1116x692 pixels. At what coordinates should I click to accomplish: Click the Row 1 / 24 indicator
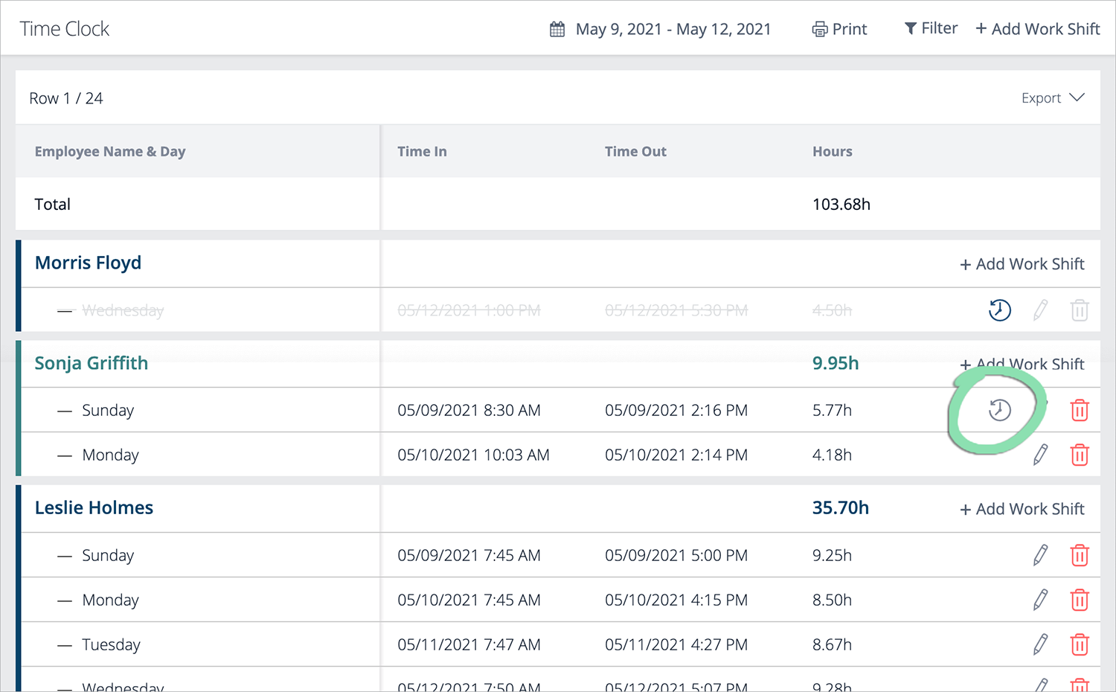pyautogui.click(x=66, y=98)
